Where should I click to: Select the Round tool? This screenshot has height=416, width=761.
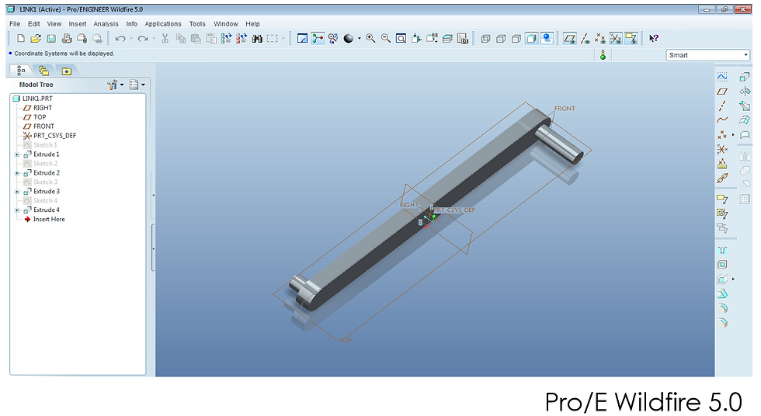pyautogui.click(x=722, y=308)
